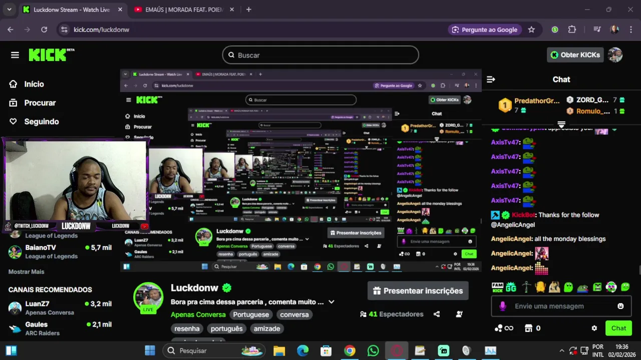Click ZORD_G leaderboard entry
The height and width of the screenshot is (360, 641).
595,100
